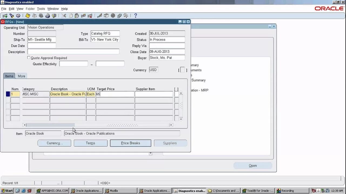
Task: Click into the Due Date field
Action: tap(42, 46)
